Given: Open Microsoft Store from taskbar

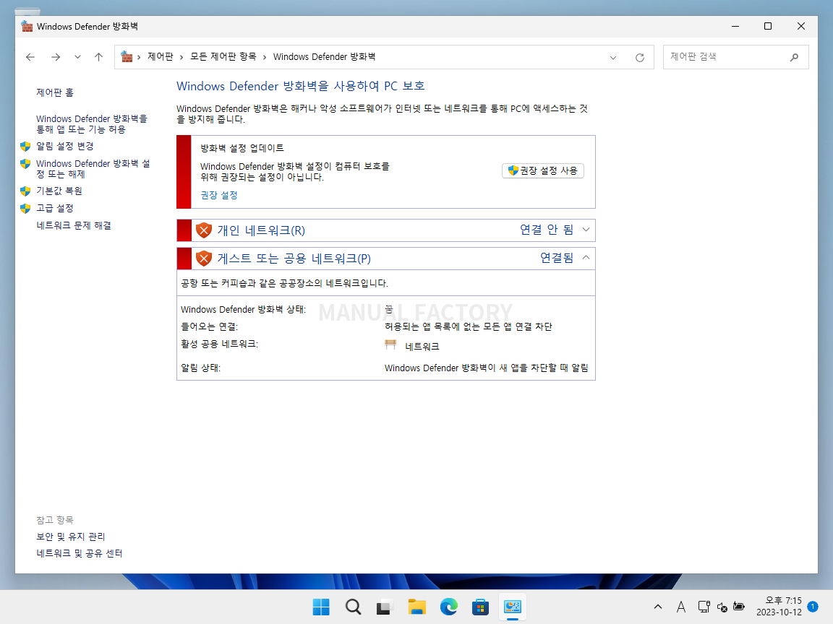Looking at the screenshot, I should (x=480, y=607).
